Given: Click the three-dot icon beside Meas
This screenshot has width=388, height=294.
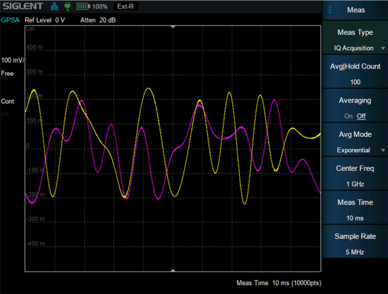Looking at the screenshot, I should point(330,10).
